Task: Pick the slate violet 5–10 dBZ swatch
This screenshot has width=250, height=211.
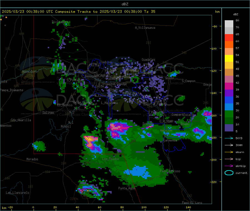Action: (229, 128)
